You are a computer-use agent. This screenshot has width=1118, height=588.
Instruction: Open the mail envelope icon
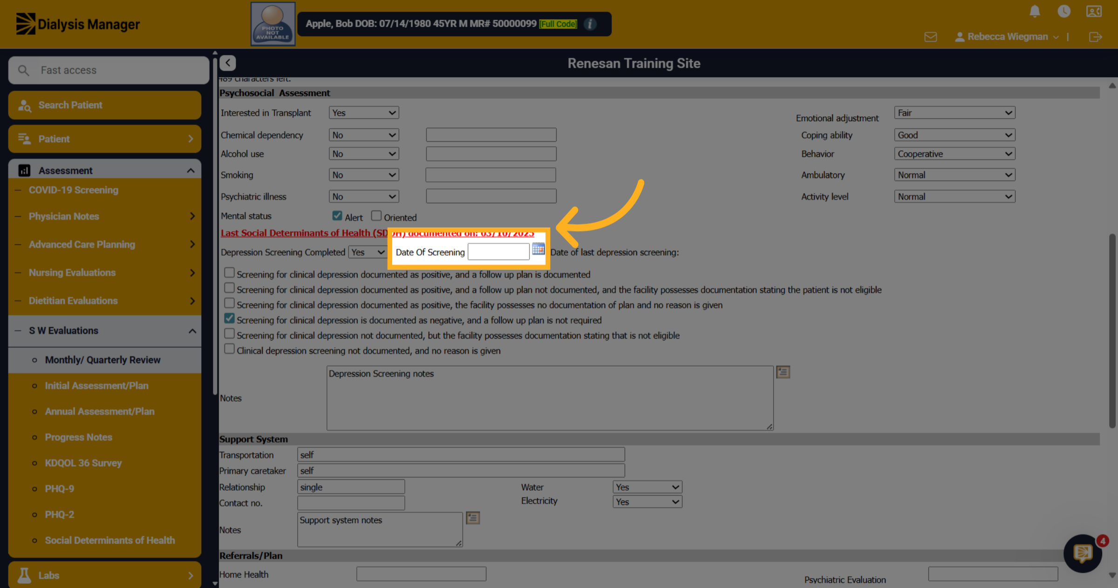(x=930, y=37)
